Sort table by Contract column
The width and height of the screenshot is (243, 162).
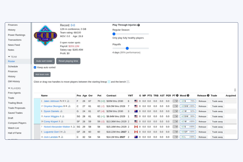[111, 96]
